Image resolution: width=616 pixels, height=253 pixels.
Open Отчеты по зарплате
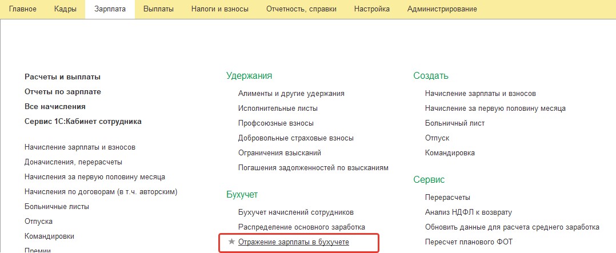pos(63,92)
